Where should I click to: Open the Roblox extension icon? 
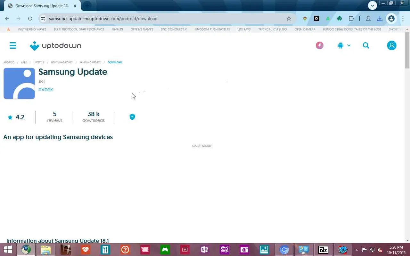pos(316,19)
